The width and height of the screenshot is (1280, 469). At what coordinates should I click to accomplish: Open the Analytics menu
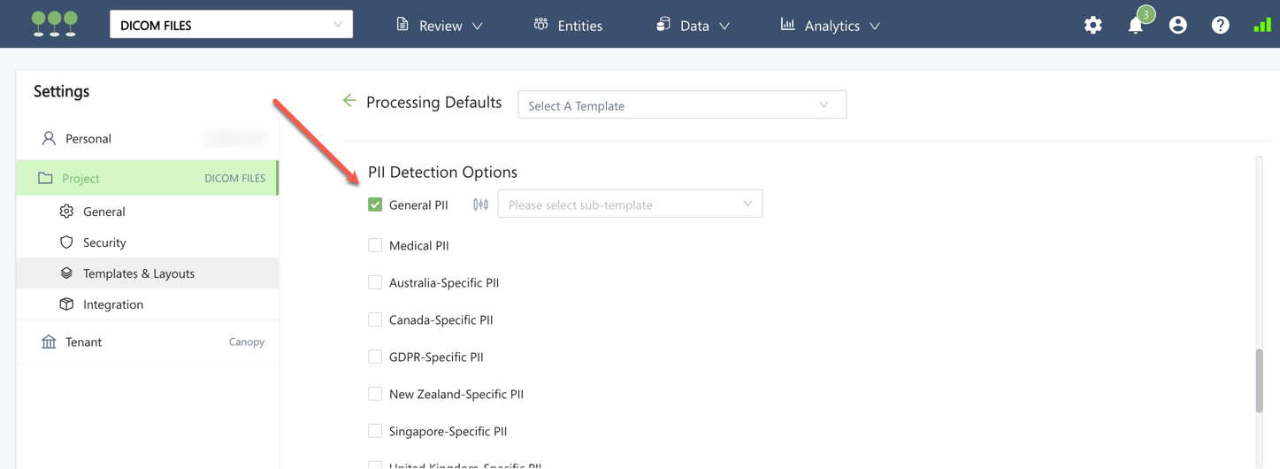point(831,26)
